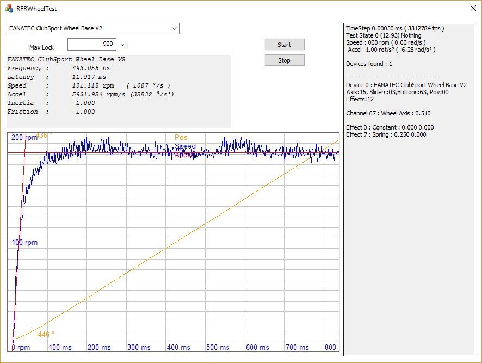Screen dimensions: 482x363
Task: Focus the Max Lock input field
Action: [x=91, y=44]
